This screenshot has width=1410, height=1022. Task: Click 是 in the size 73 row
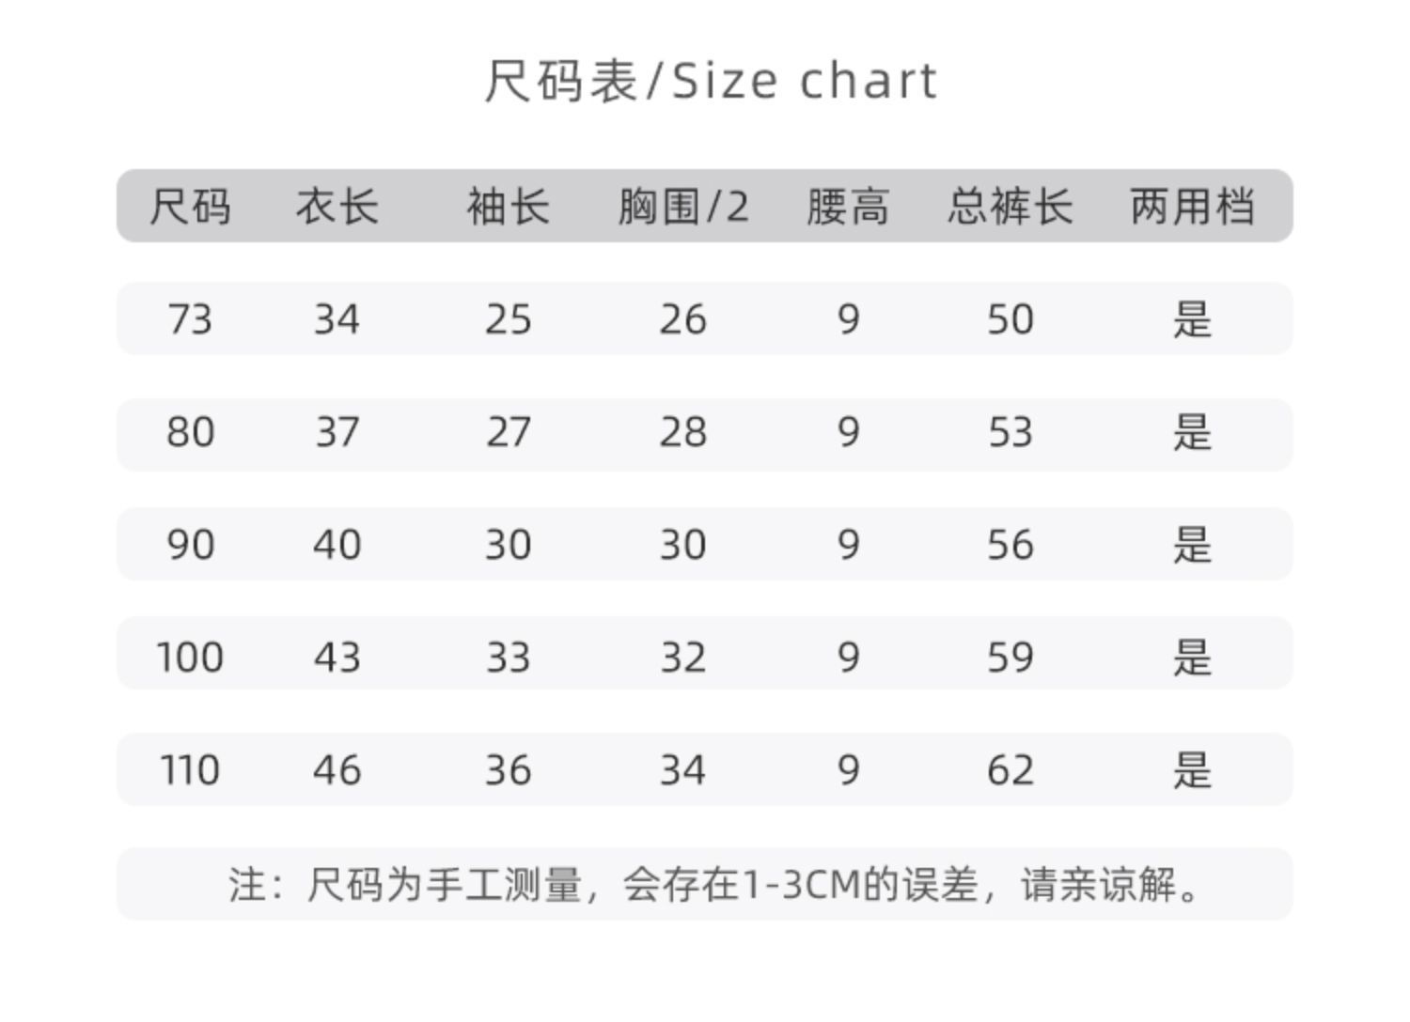tap(1192, 319)
